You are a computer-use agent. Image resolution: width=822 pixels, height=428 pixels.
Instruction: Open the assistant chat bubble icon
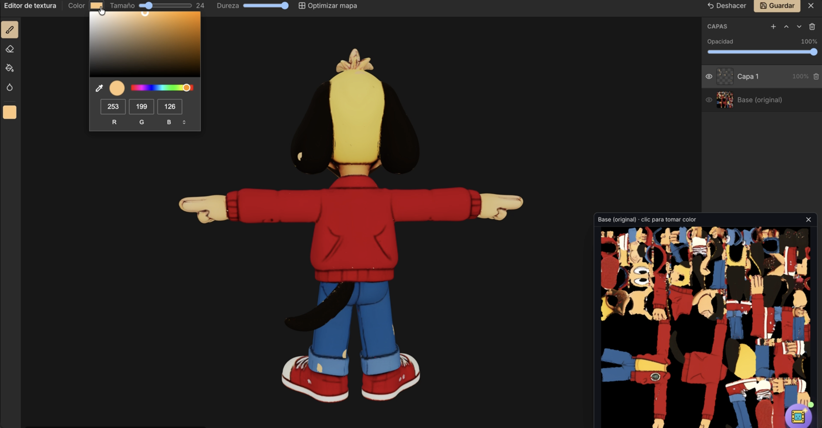pyautogui.click(x=798, y=417)
